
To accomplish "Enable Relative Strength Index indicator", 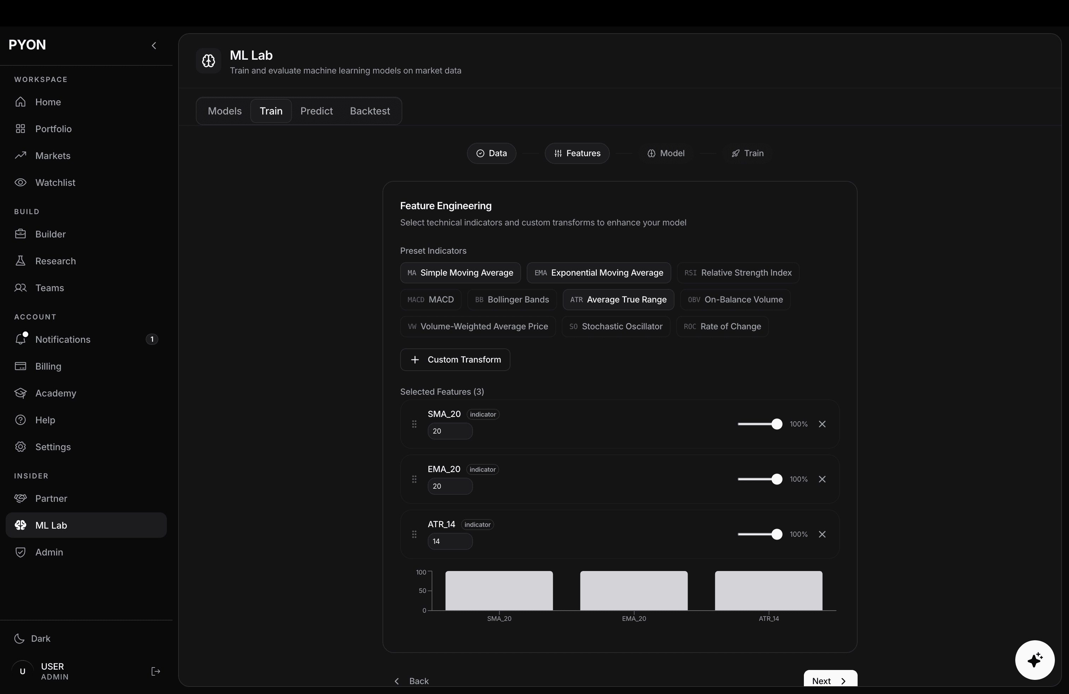I will pyautogui.click(x=737, y=272).
